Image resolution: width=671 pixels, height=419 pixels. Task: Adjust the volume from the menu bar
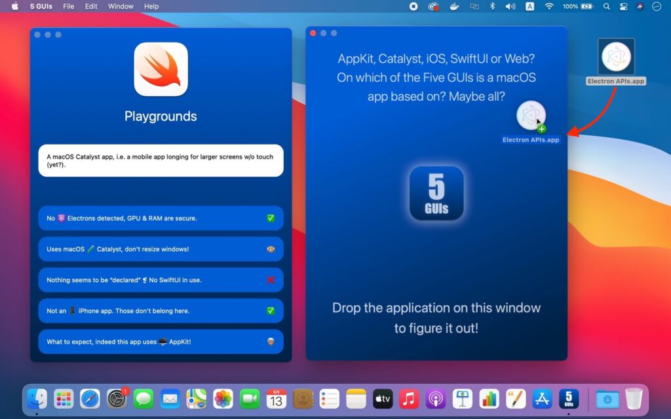click(x=508, y=6)
